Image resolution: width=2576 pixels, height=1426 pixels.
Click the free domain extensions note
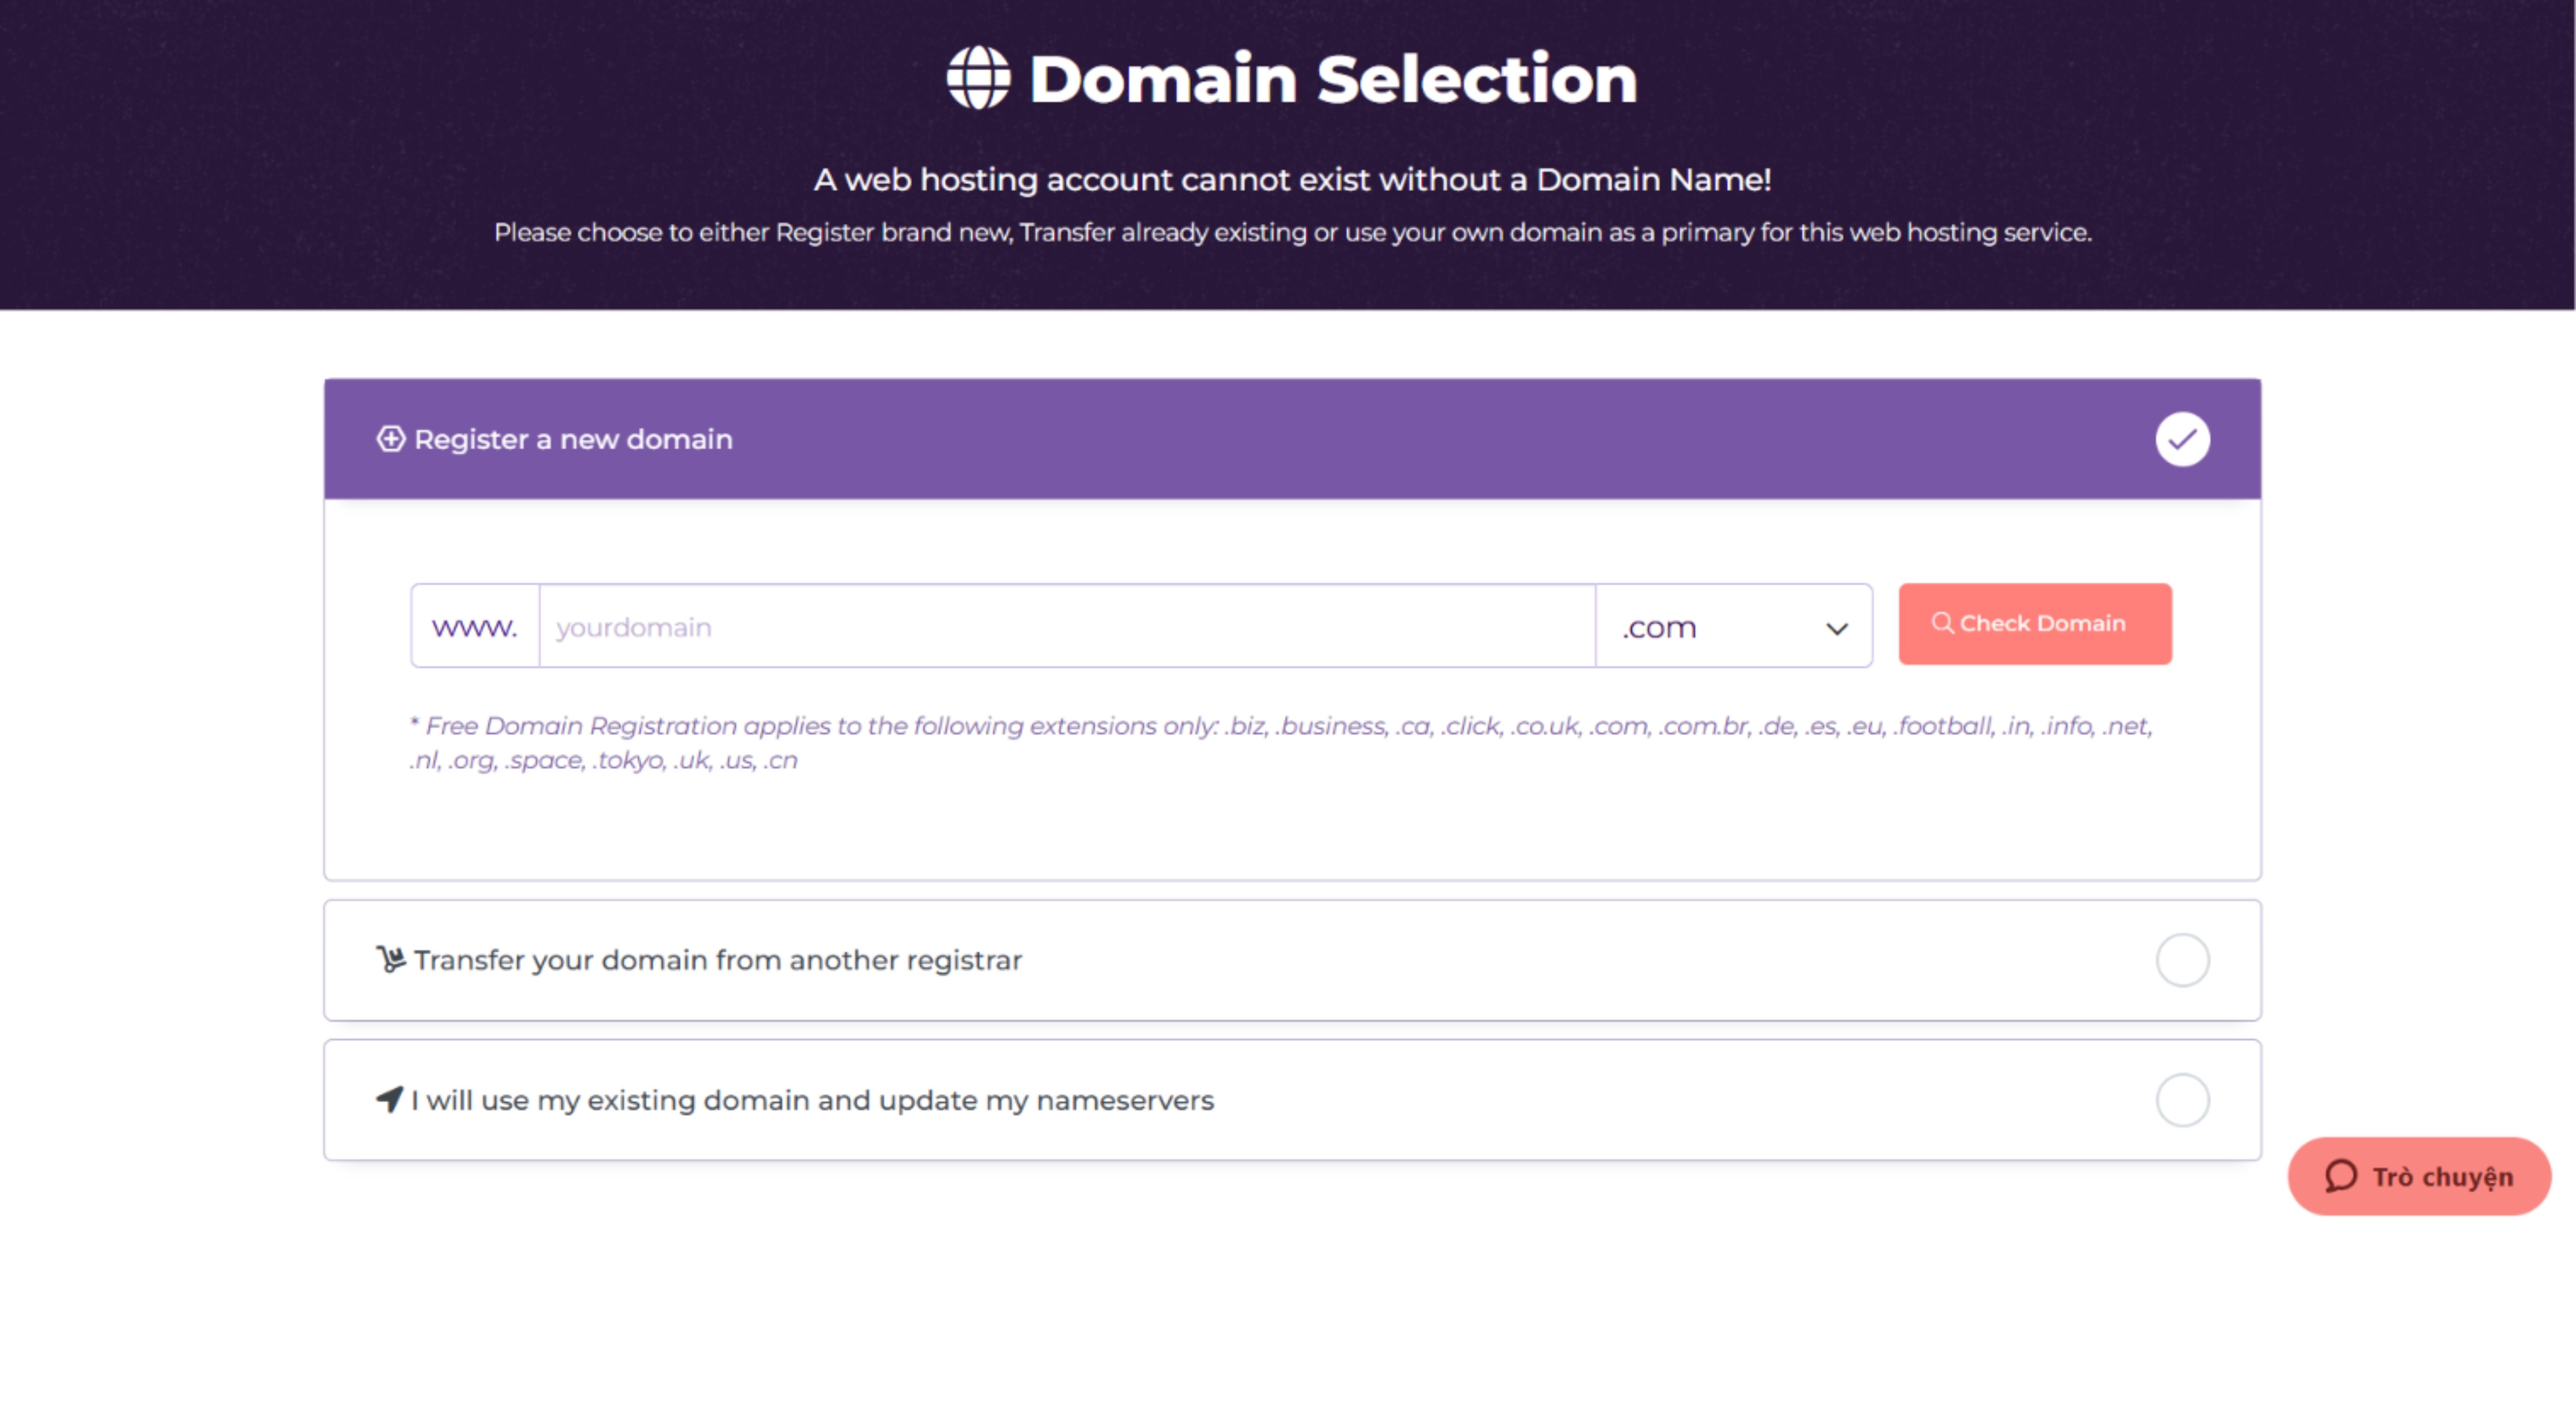[1281, 742]
